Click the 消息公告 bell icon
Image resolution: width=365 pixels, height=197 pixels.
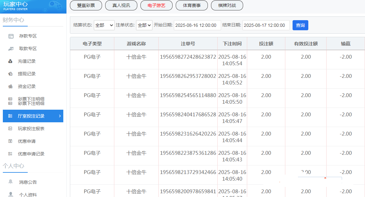11,182
